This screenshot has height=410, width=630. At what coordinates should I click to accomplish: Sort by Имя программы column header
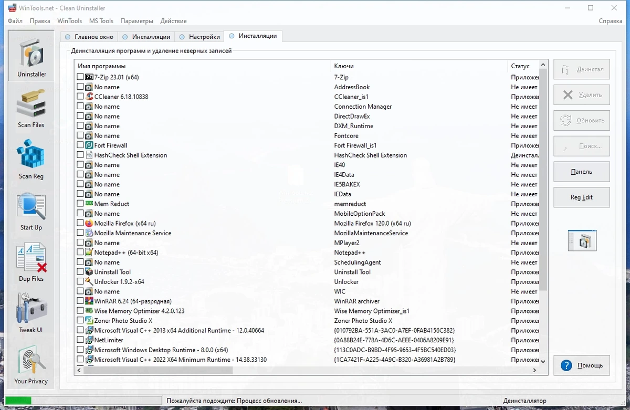coord(203,66)
